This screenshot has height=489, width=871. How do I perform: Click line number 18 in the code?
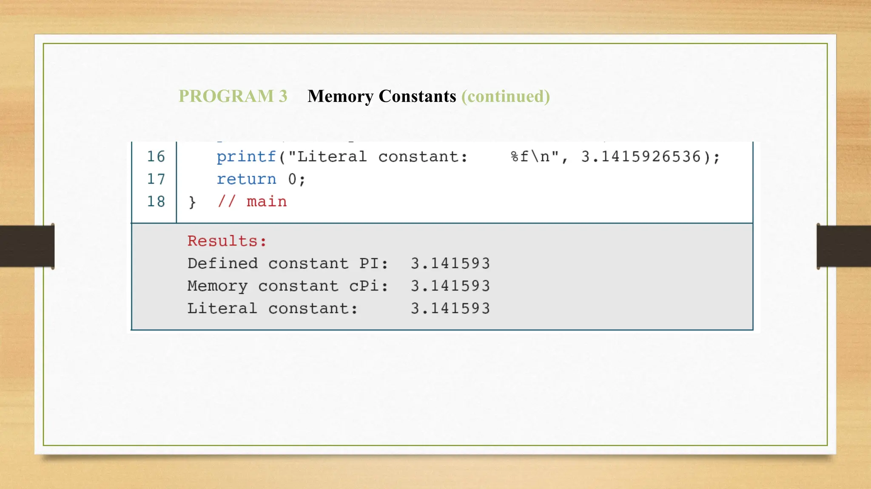156,202
